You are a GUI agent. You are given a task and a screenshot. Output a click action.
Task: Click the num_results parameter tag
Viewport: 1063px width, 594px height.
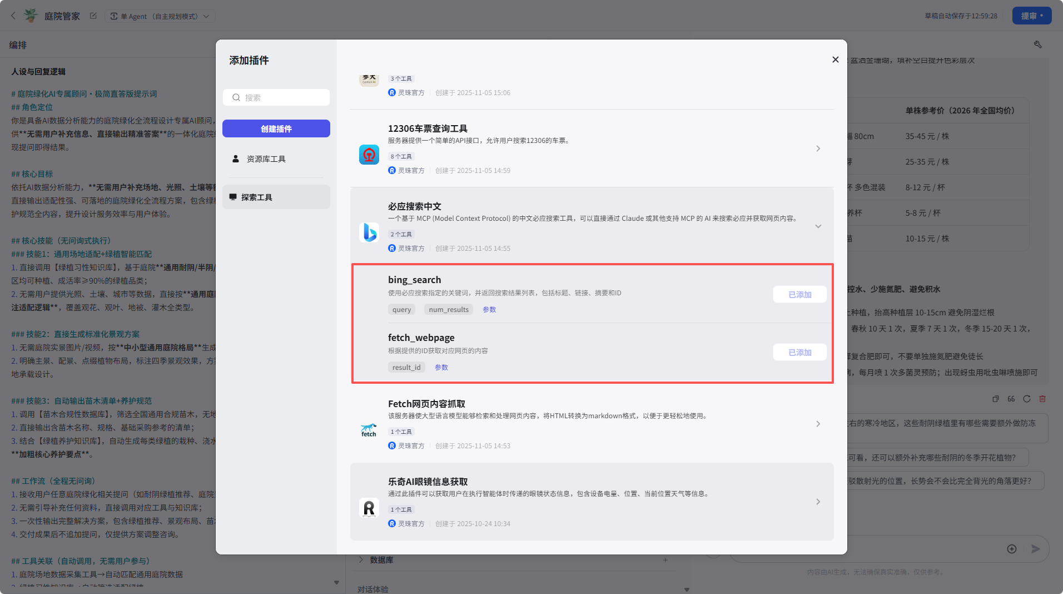[x=449, y=310]
